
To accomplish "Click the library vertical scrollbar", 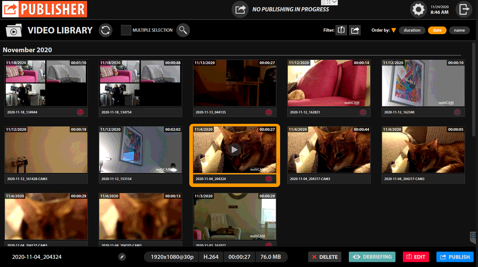I will (473, 90).
